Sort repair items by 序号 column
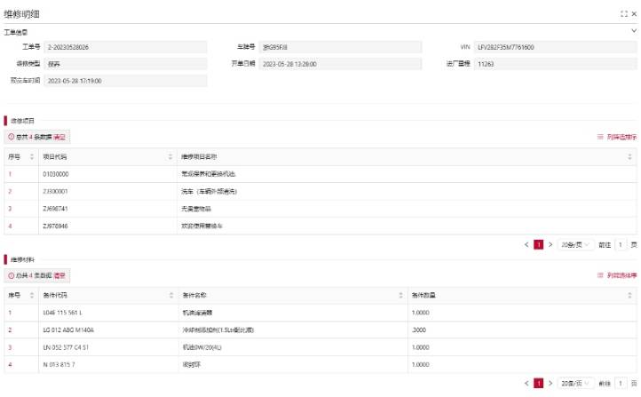Image resolution: width=641 pixels, height=397 pixels. tap(32, 156)
